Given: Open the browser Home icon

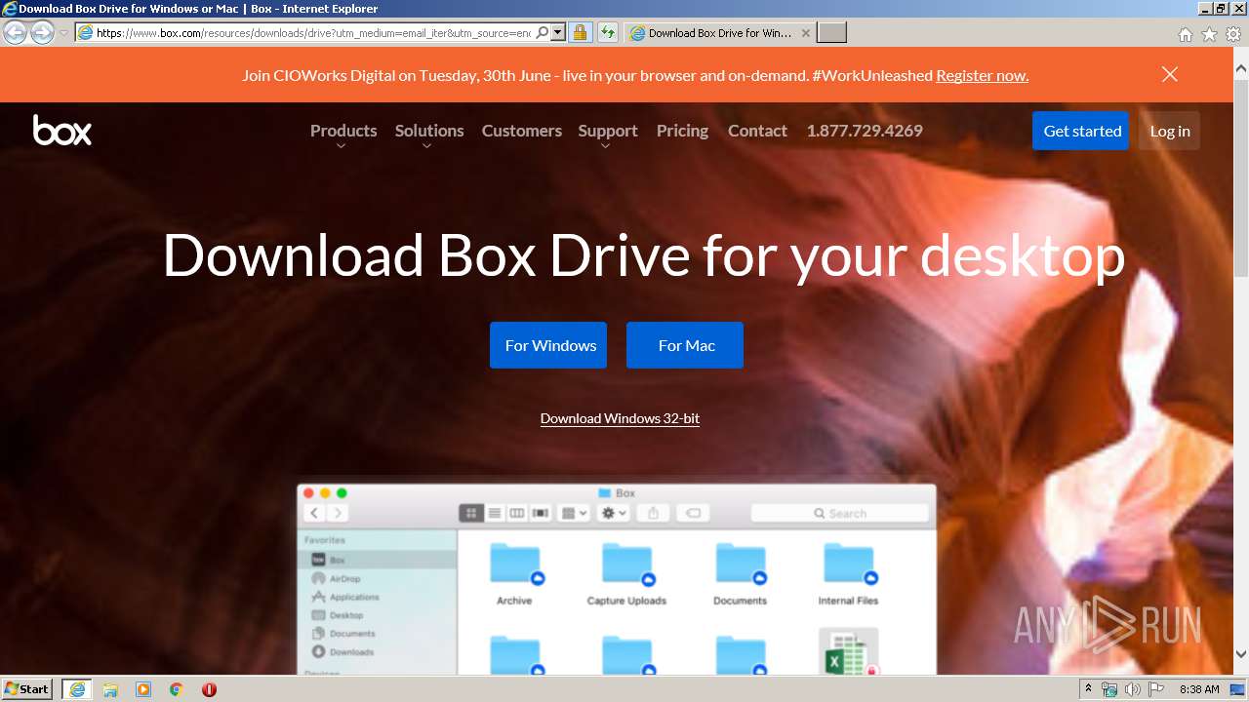Looking at the screenshot, I should (x=1186, y=34).
